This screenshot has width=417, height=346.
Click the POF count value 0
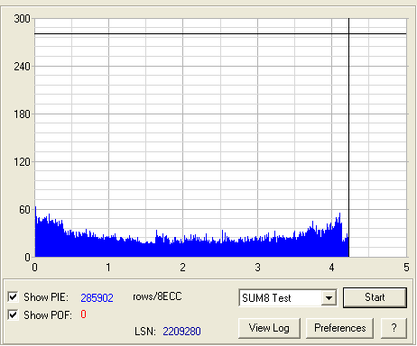[83, 314]
